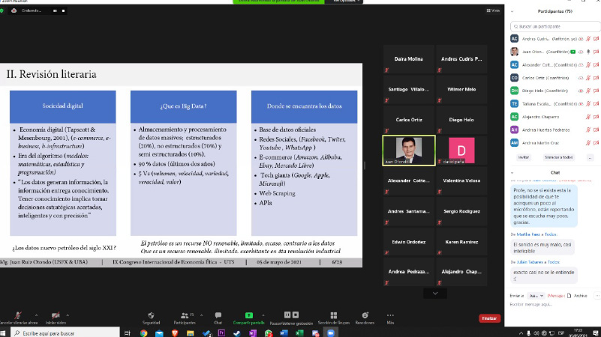Start camera with Iniciar video
This screenshot has width=601, height=337.
56,318
